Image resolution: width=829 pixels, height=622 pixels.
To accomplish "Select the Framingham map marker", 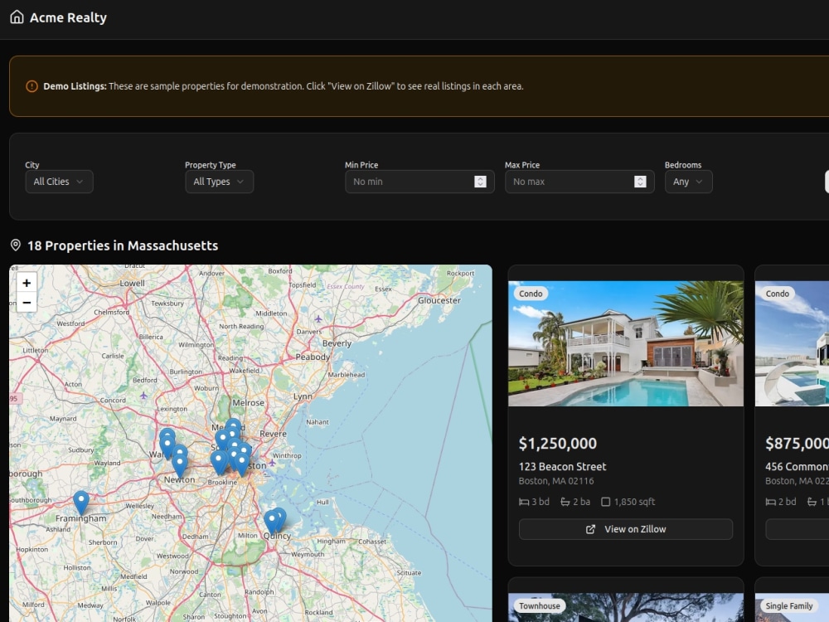I will pyautogui.click(x=81, y=503).
